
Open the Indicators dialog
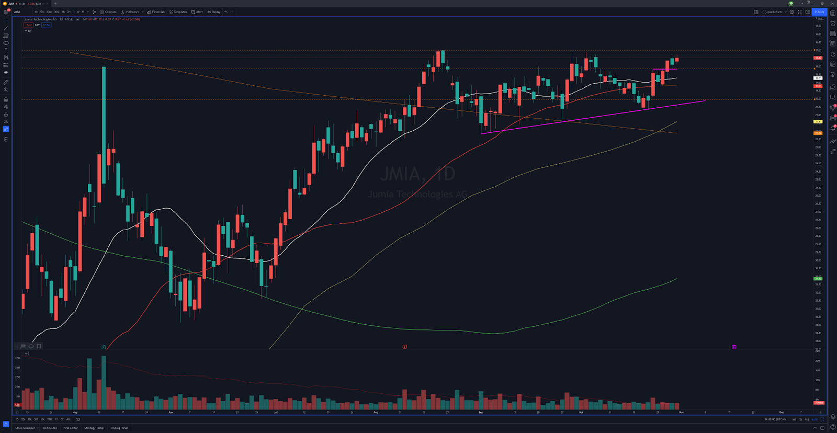tap(130, 12)
